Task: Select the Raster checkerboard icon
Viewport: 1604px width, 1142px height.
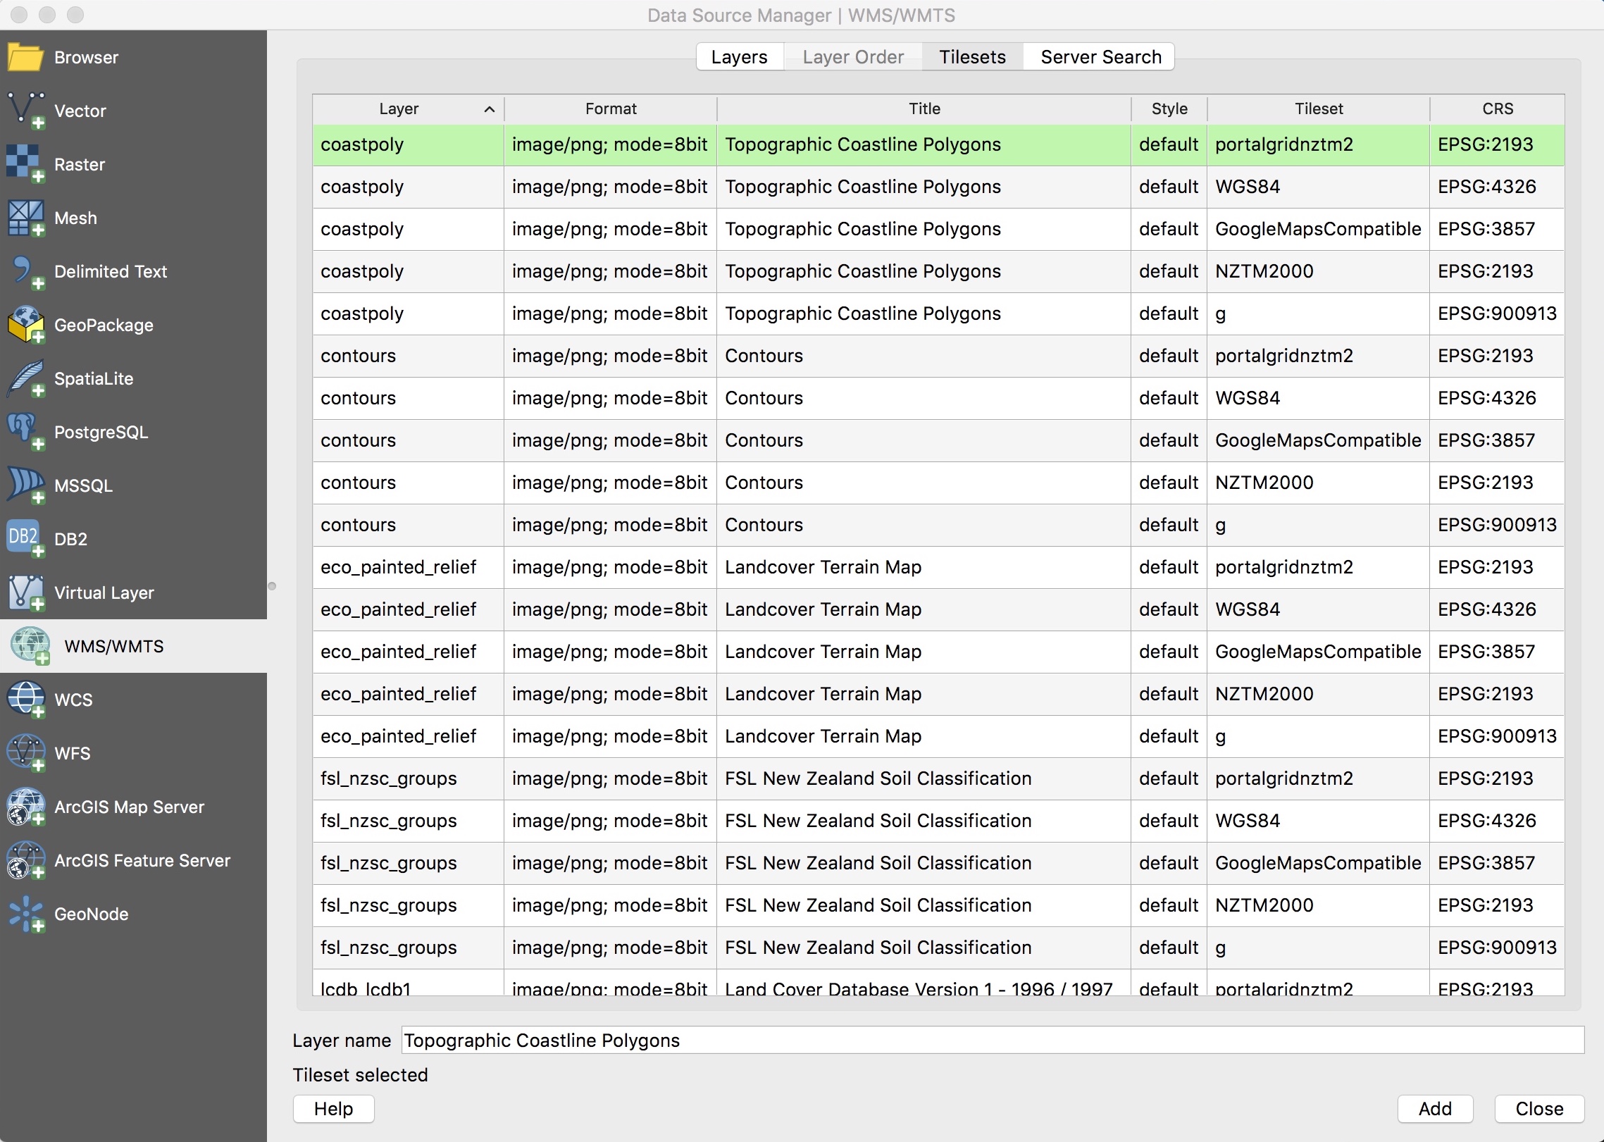Action: point(25,164)
